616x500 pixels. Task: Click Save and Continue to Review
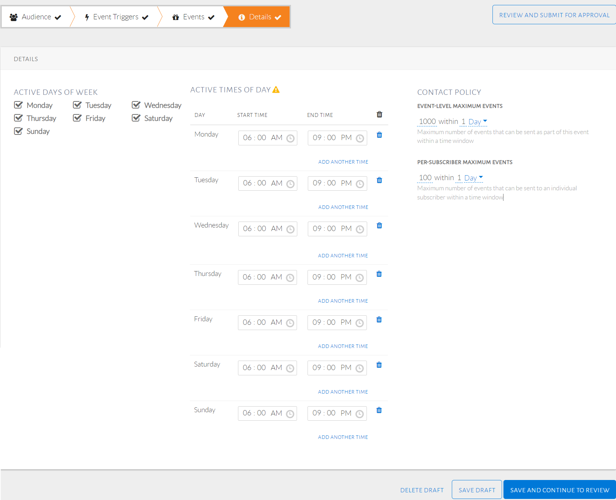pyautogui.click(x=559, y=490)
